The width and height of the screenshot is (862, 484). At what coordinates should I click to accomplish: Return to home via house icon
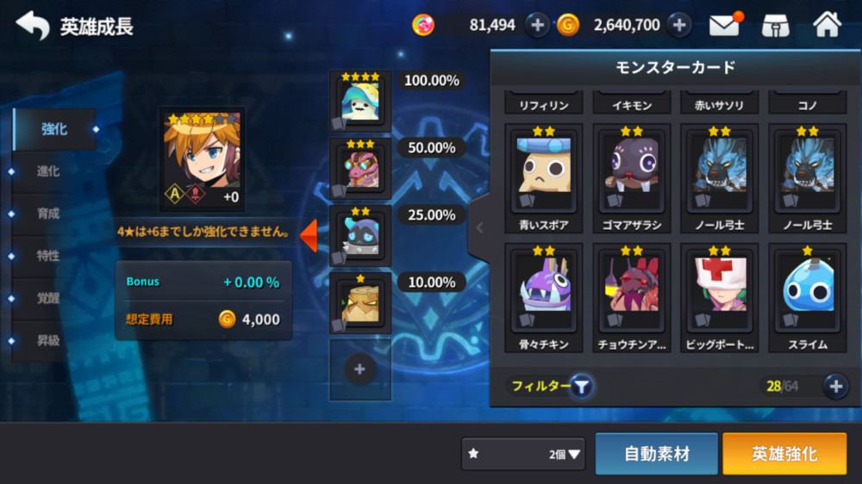click(x=827, y=25)
